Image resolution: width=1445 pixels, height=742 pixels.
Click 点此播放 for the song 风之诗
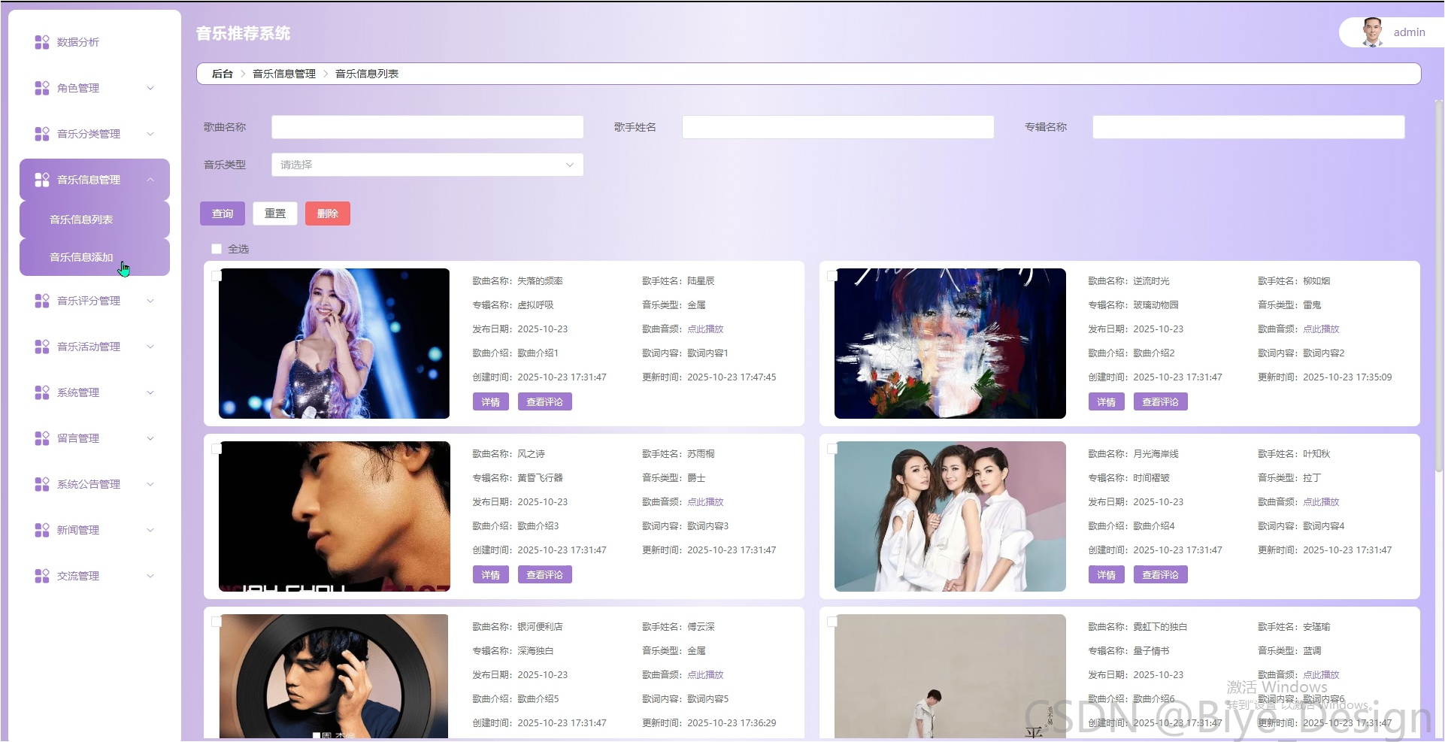coord(705,502)
